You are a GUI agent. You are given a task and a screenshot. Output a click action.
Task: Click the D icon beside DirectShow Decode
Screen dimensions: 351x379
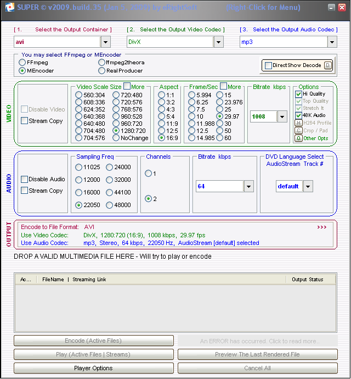pyautogui.click(x=328, y=65)
